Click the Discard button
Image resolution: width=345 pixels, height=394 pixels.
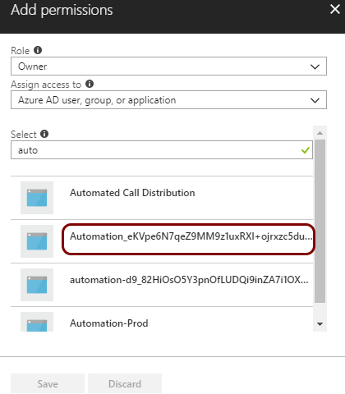click(125, 383)
